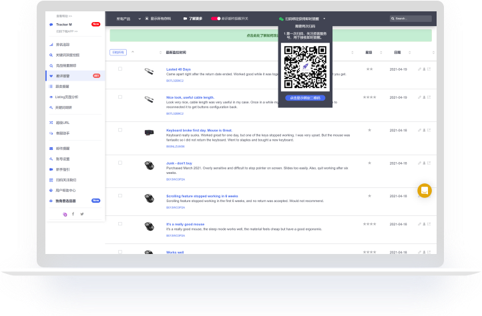Click pencil icon on It's a really good mouse row
The width and height of the screenshot is (482, 316).
(419, 224)
